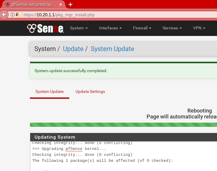This screenshot has height=171, width=217.
Task: Open the Services dropdown menu
Action: [x=172, y=28]
